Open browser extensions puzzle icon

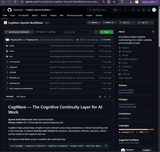click(x=122, y=2)
